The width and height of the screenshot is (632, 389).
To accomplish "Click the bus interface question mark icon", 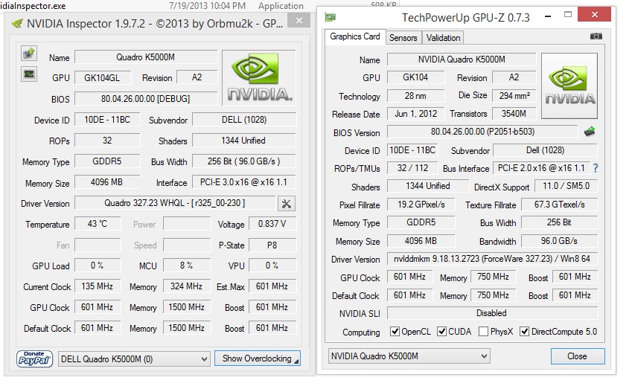I will click(596, 168).
